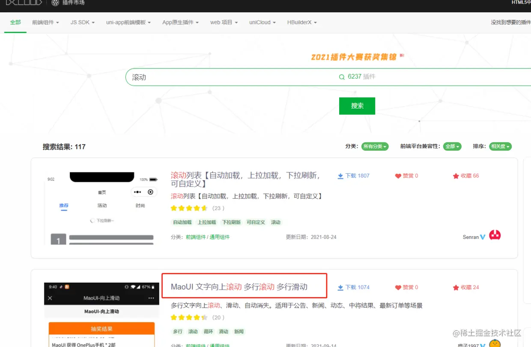Click 收藏 66 count text
531x347 pixels.
coord(470,176)
